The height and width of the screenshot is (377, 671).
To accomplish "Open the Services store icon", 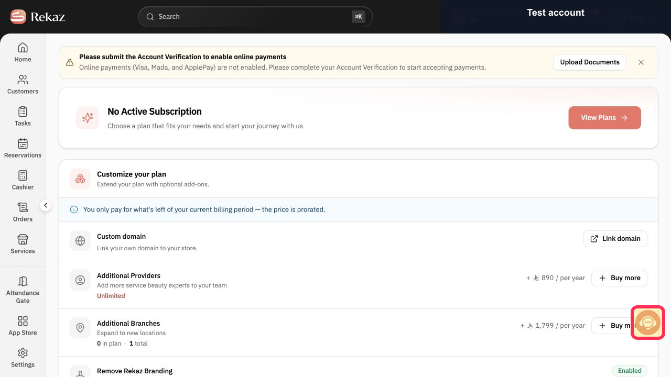I will pyautogui.click(x=23, y=239).
